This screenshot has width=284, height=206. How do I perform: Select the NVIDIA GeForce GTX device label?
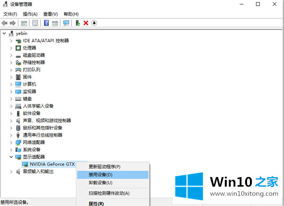point(52,164)
